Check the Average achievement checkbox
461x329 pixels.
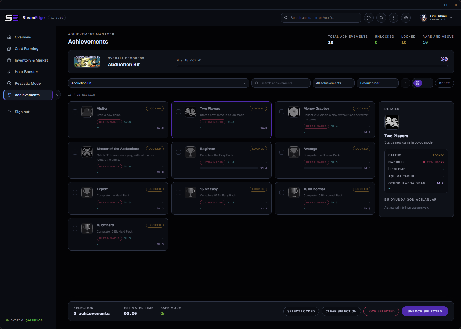282,152
